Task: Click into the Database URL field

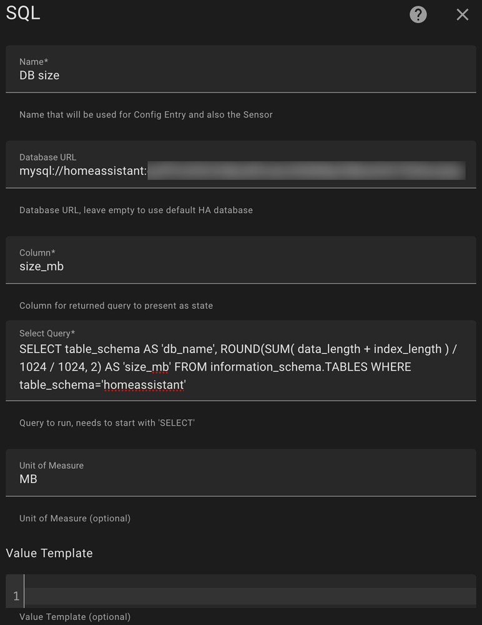Action: coord(240,164)
